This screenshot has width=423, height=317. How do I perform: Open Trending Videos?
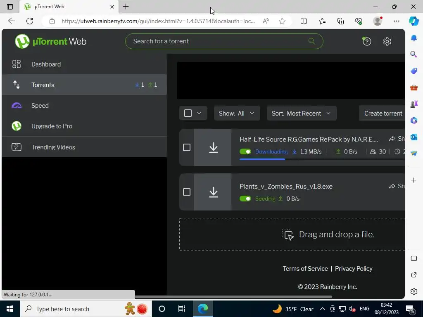click(x=84, y=147)
